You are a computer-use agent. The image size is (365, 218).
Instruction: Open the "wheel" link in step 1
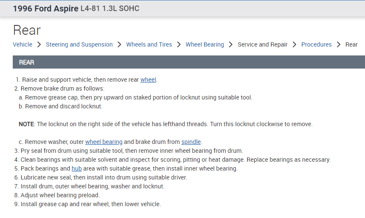tap(148, 80)
